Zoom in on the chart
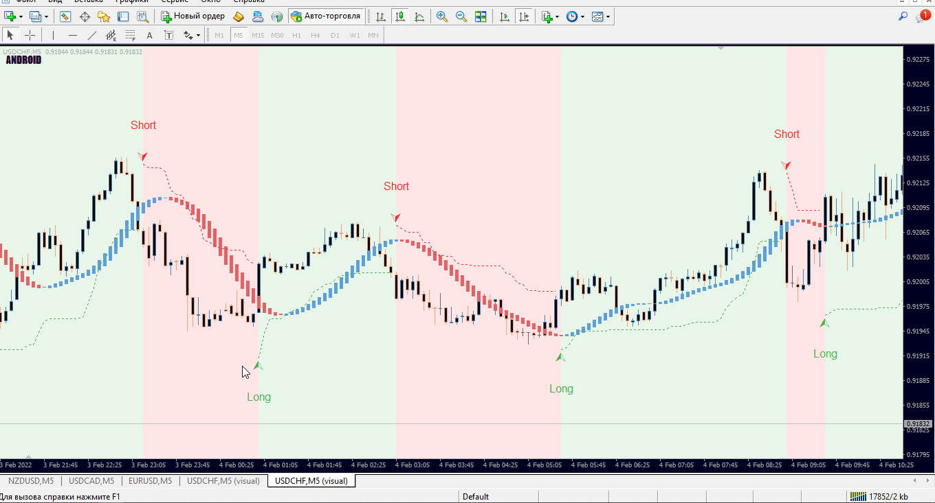 [x=442, y=16]
